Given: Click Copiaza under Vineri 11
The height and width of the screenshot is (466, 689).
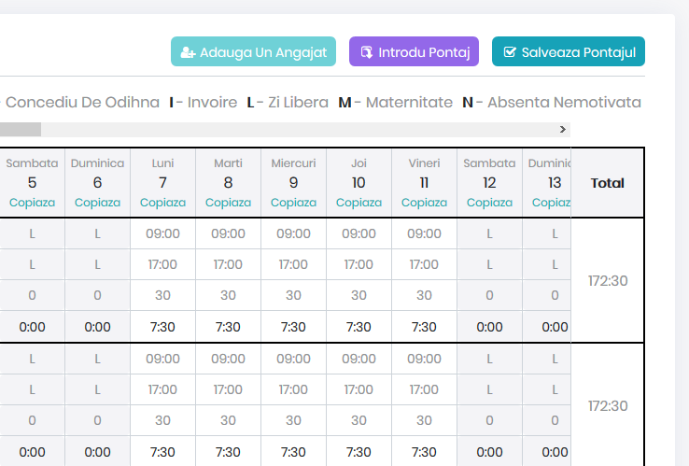Looking at the screenshot, I should point(424,203).
